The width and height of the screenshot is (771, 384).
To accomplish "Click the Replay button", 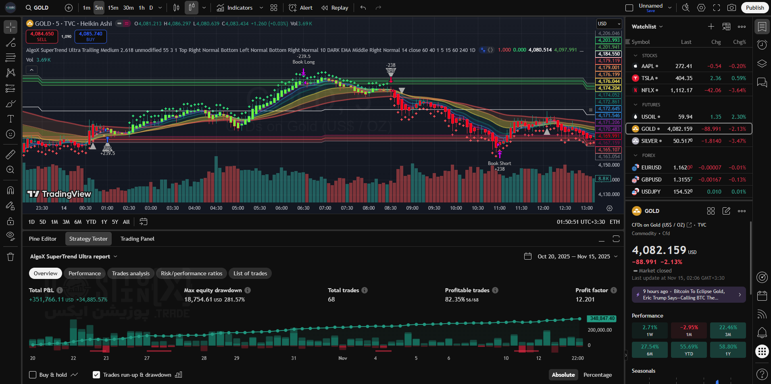I will click(335, 8).
